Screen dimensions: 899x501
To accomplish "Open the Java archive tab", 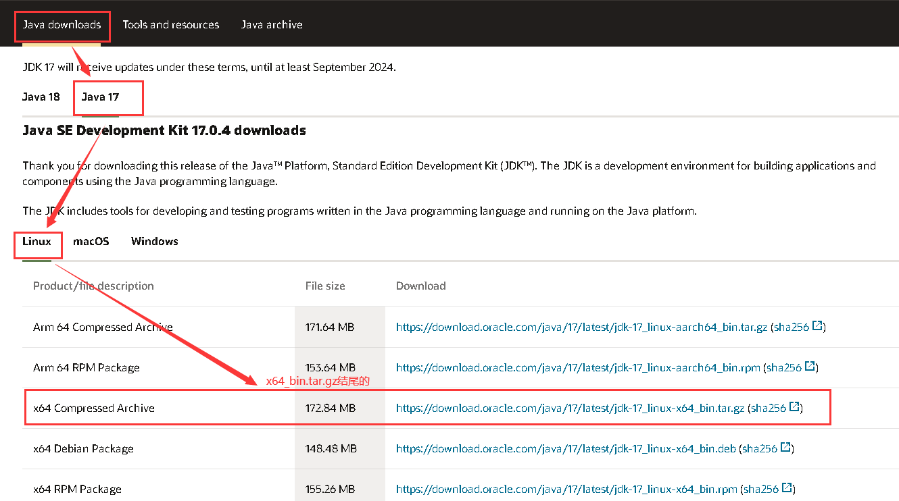I will pyautogui.click(x=272, y=24).
